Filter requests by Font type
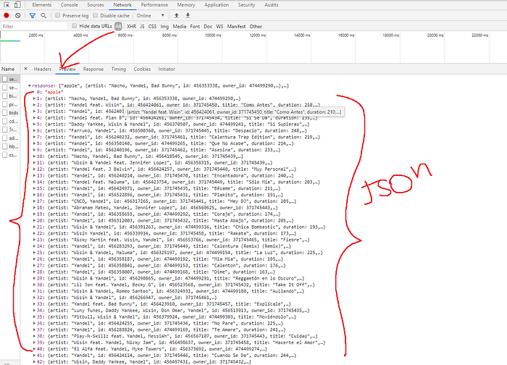507x365 pixels. [195, 26]
